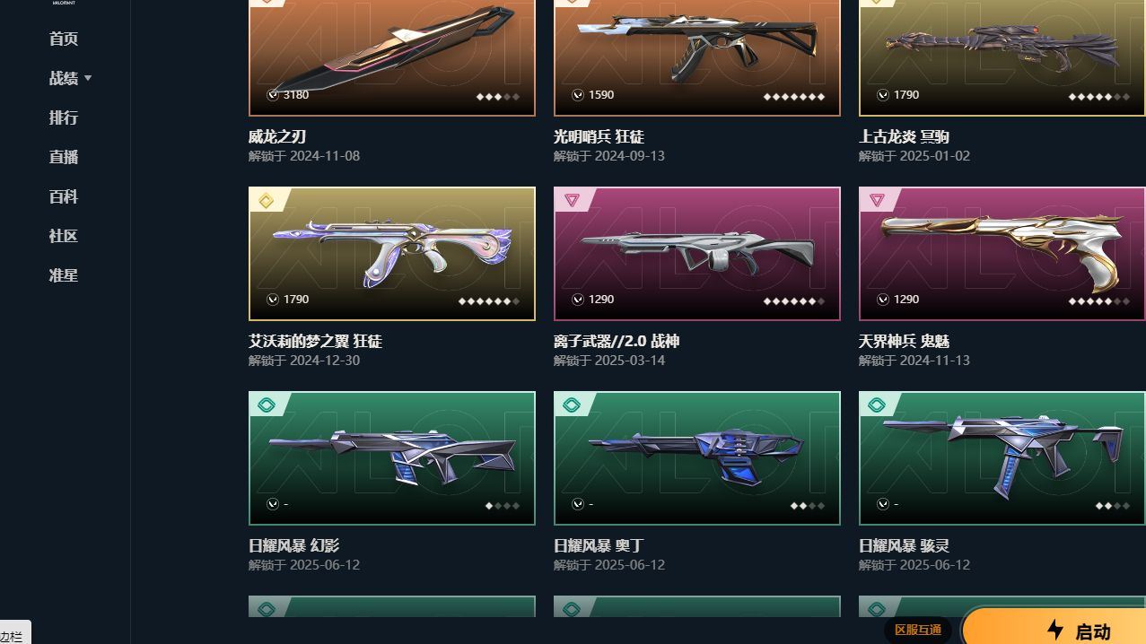1146x644 pixels.
Task: Click the pink tier badge on 离子武器//2.0 战神
Action: [x=572, y=201]
